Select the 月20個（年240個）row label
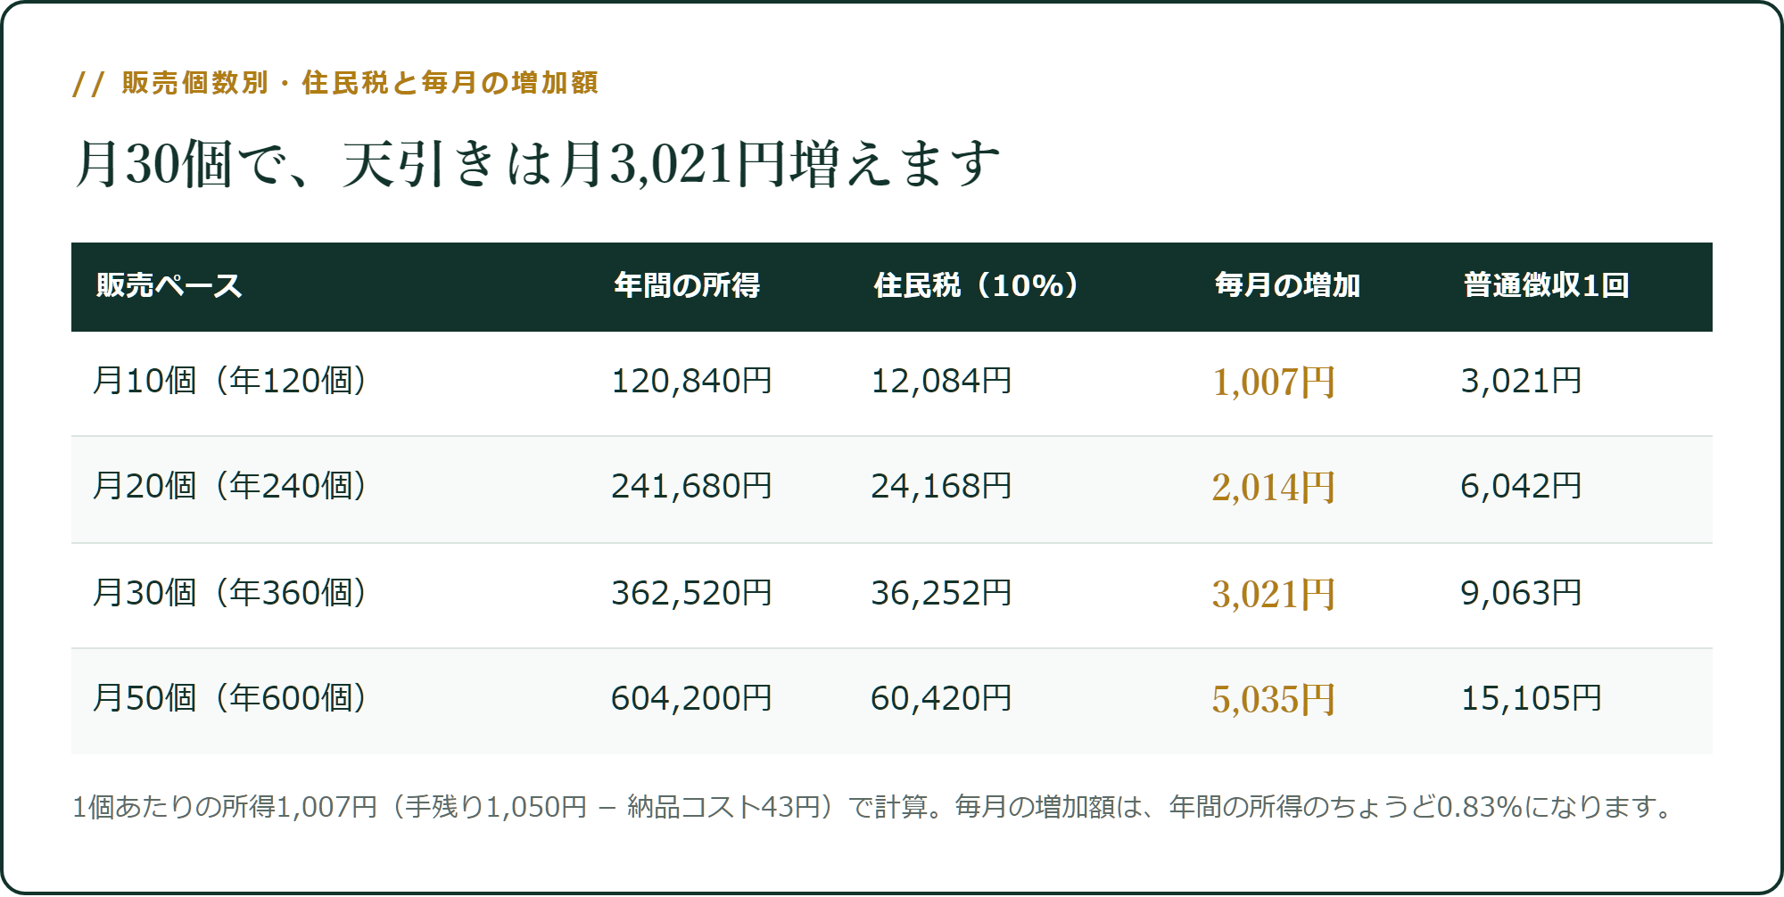This screenshot has height=897, width=1784. [230, 486]
